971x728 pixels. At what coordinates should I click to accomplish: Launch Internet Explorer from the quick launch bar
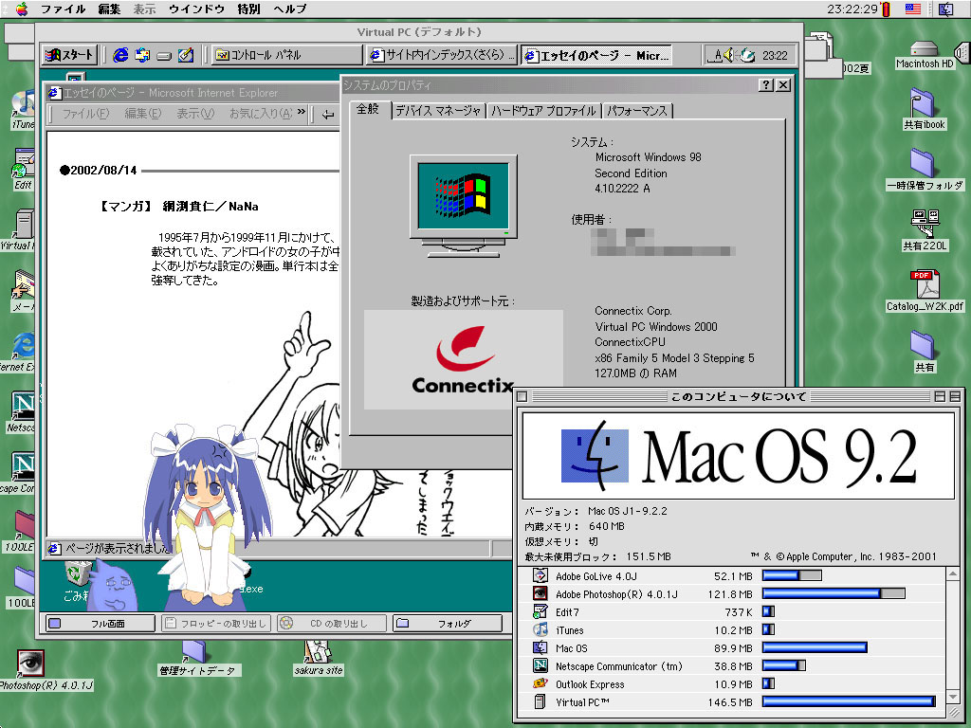point(120,55)
